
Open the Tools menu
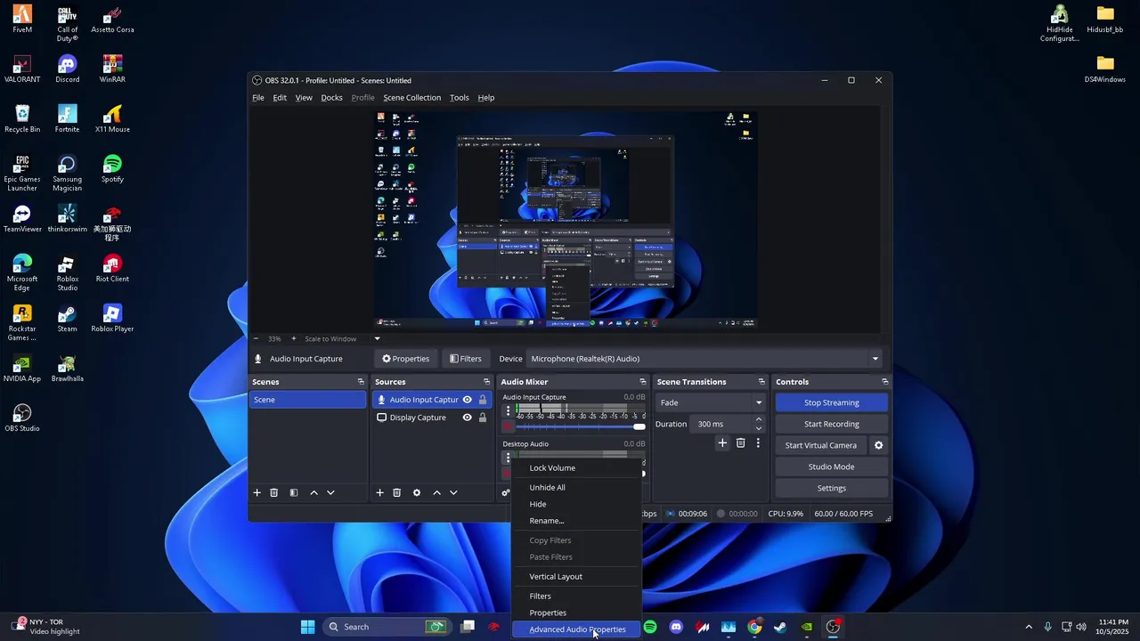[x=460, y=98]
